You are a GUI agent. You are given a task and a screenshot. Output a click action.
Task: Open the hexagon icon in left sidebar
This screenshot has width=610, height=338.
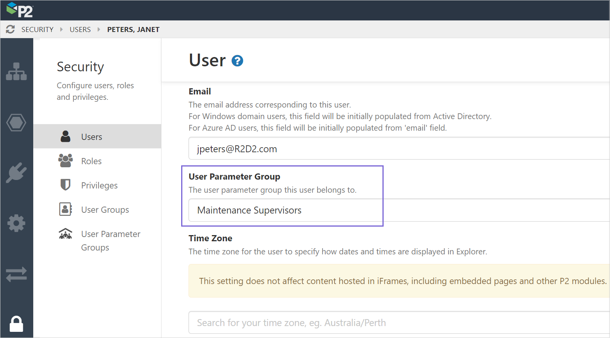tap(16, 123)
